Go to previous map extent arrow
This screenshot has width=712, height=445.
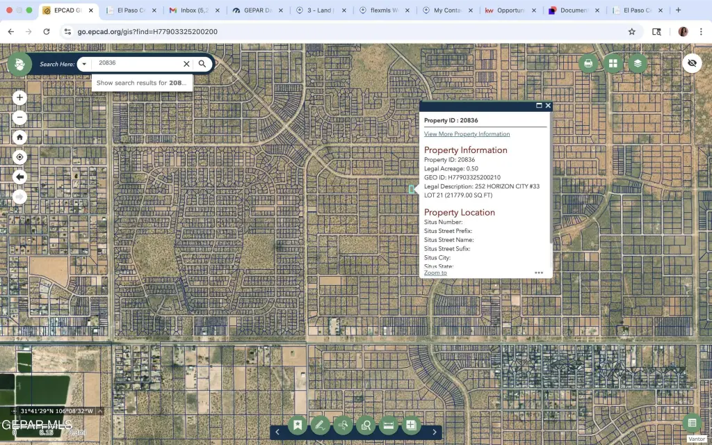(x=19, y=177)
